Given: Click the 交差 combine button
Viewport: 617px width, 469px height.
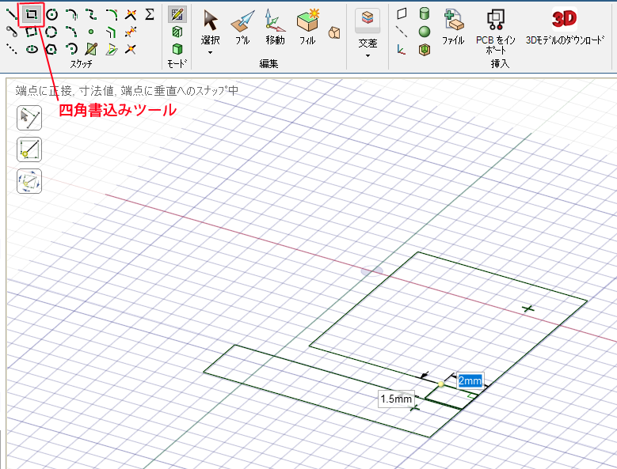Looking at the screenshot, I should 368,28.
